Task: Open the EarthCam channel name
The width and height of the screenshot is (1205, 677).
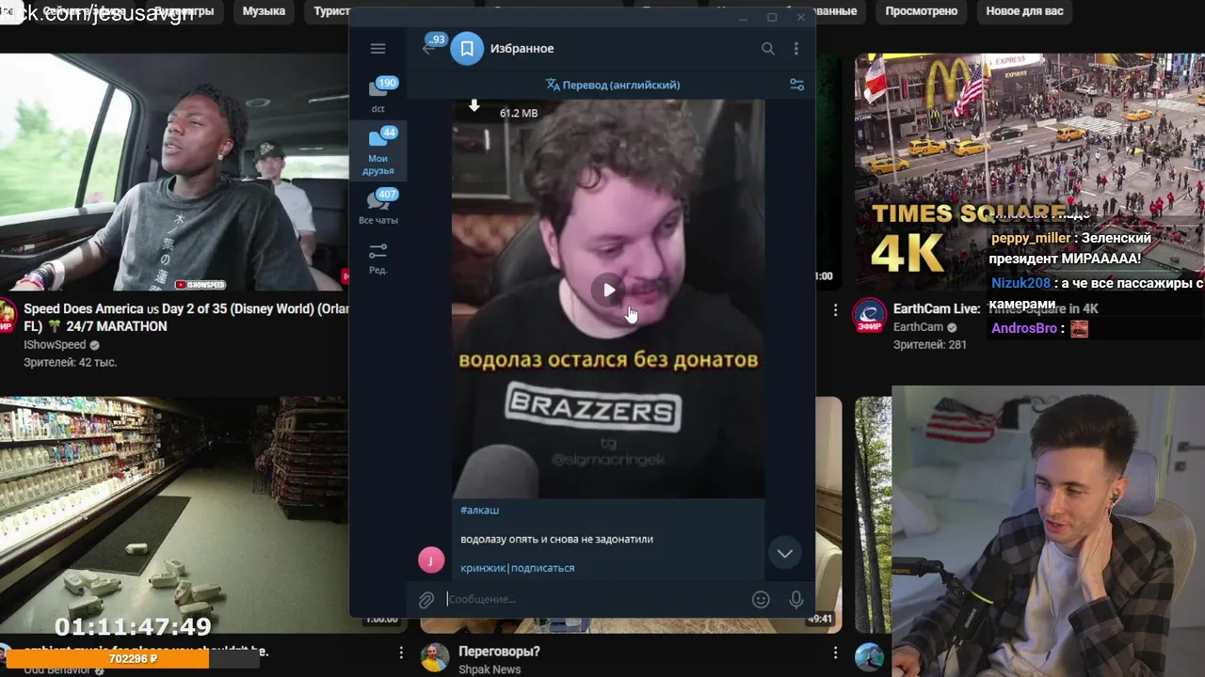Action: [918, 327]
